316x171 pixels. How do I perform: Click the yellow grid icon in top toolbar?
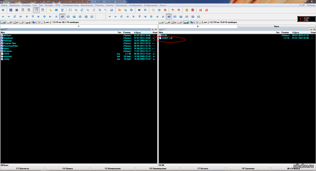click(x=187, y=10)
